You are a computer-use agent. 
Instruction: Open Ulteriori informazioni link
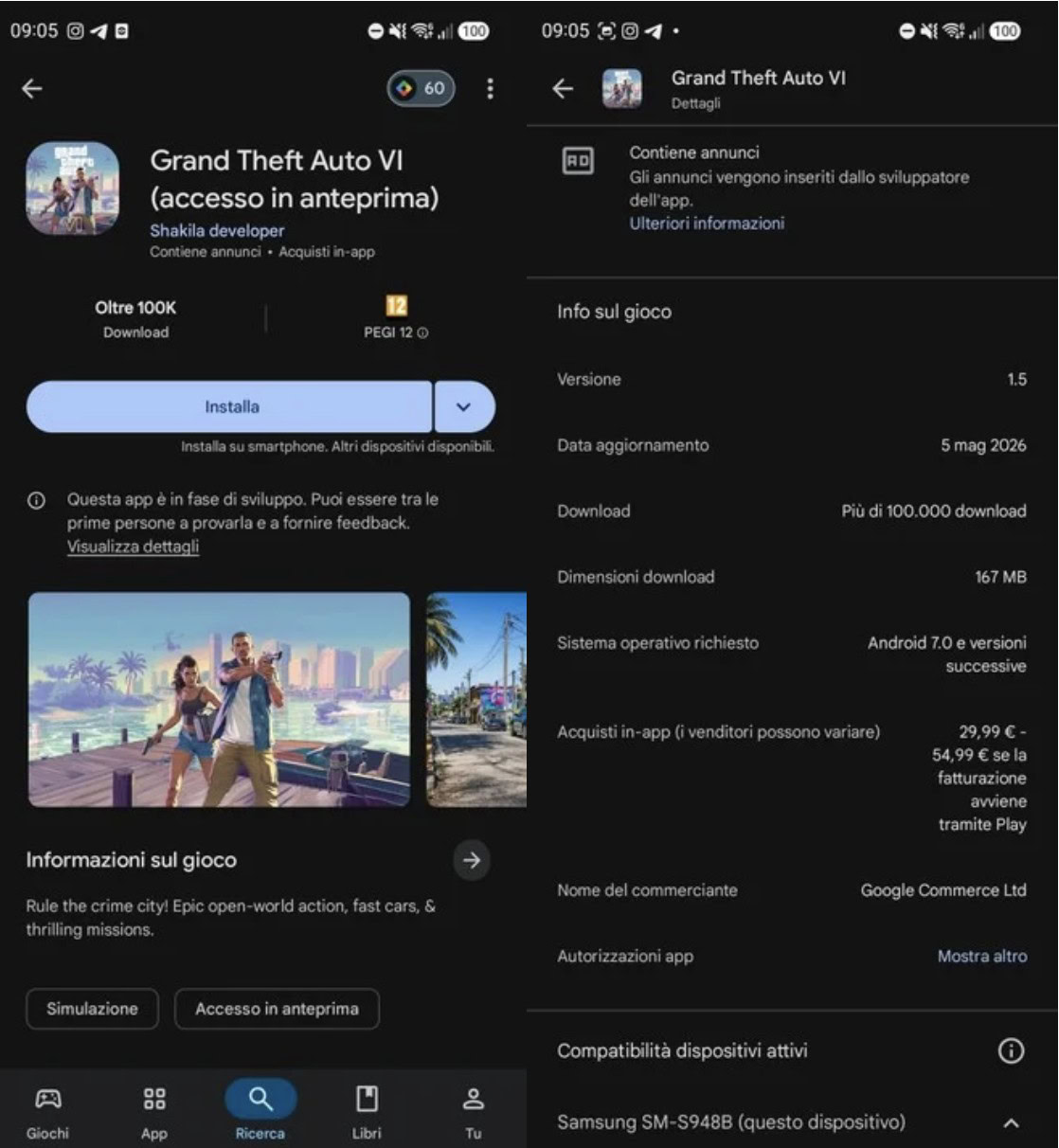(707, 224)
